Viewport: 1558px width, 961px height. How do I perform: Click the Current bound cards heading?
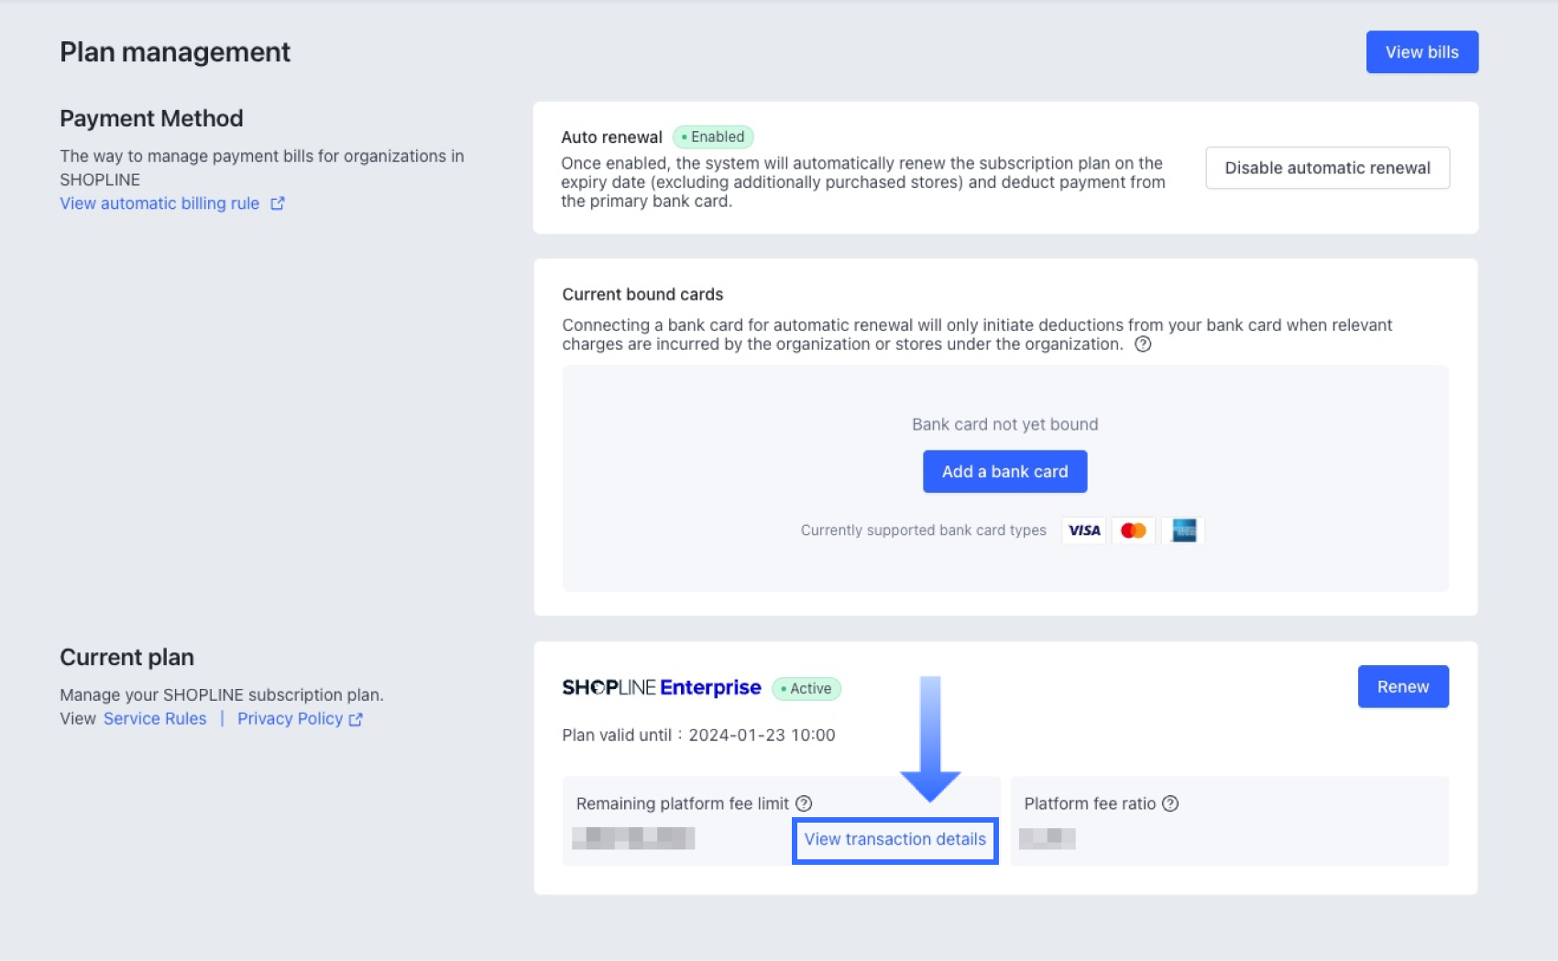642,294
